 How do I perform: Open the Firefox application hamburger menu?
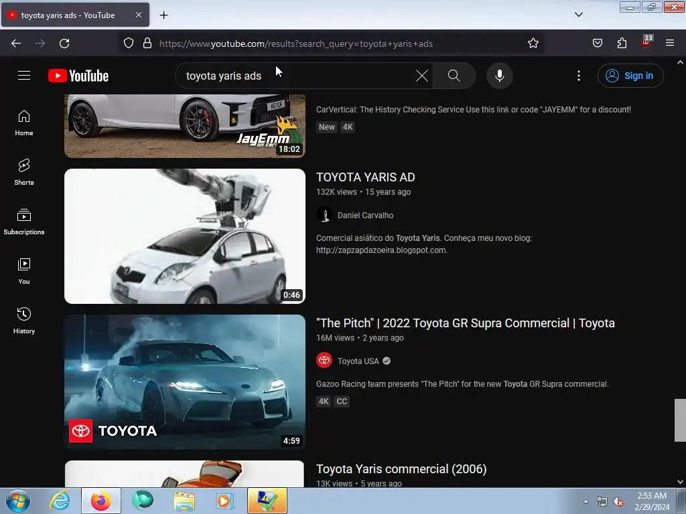tap(670, 44)
